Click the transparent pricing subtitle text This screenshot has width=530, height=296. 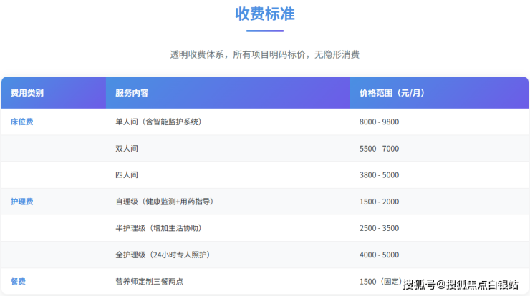tap(264, 54)
